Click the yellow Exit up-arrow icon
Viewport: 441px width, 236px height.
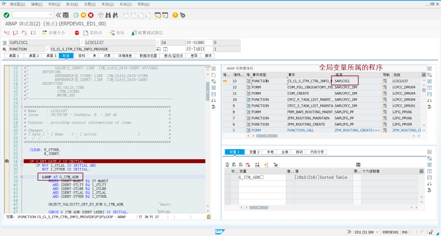click(83, 15)
